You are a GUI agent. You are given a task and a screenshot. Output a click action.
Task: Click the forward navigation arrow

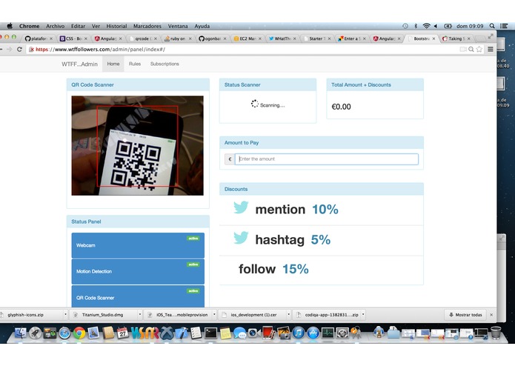(10, 49)
